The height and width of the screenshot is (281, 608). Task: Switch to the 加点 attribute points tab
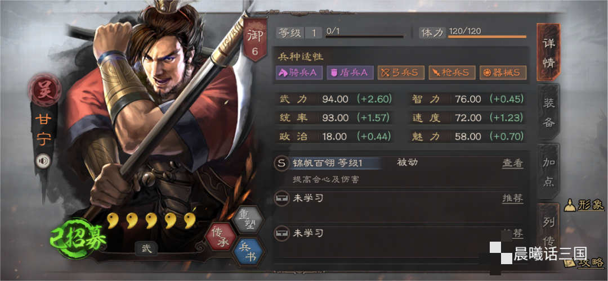point(548,171)
